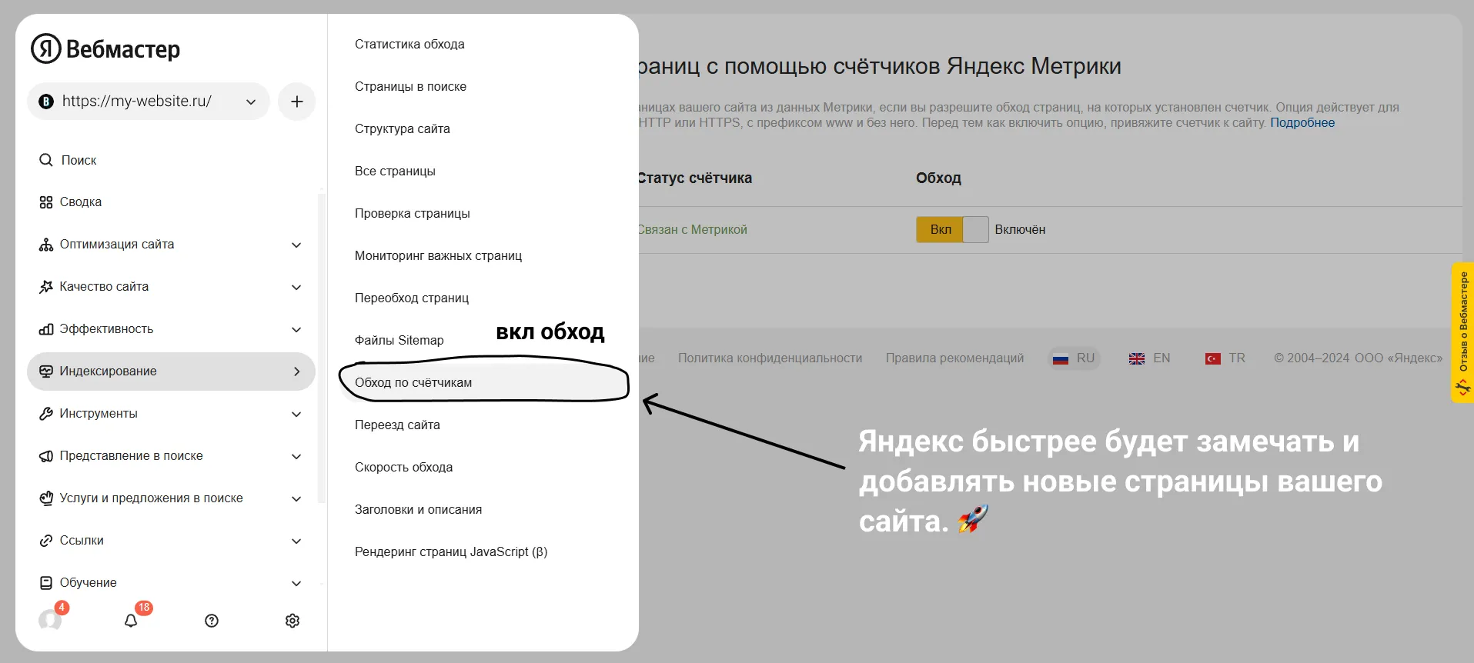Expand Ссылки chevron

click(296, 541)
